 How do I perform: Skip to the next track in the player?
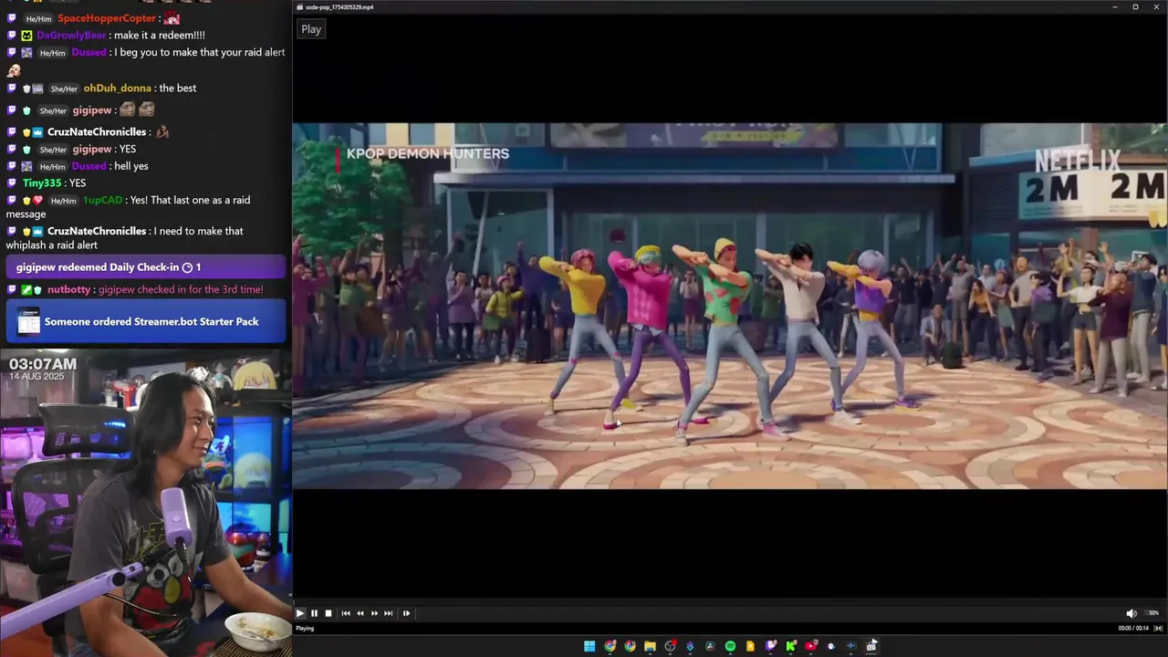(389, 613)
